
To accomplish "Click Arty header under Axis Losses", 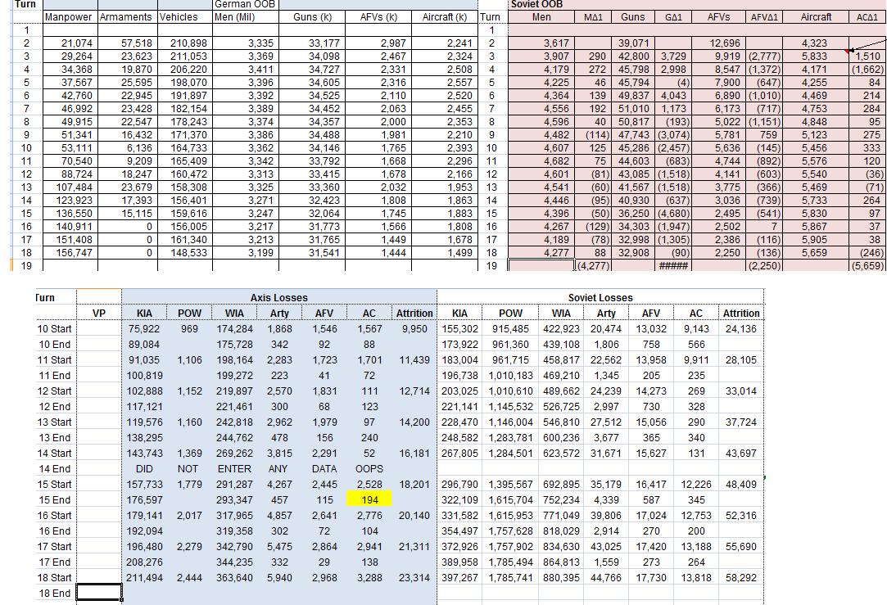I will pyautogui.click(x=279, y=314).
